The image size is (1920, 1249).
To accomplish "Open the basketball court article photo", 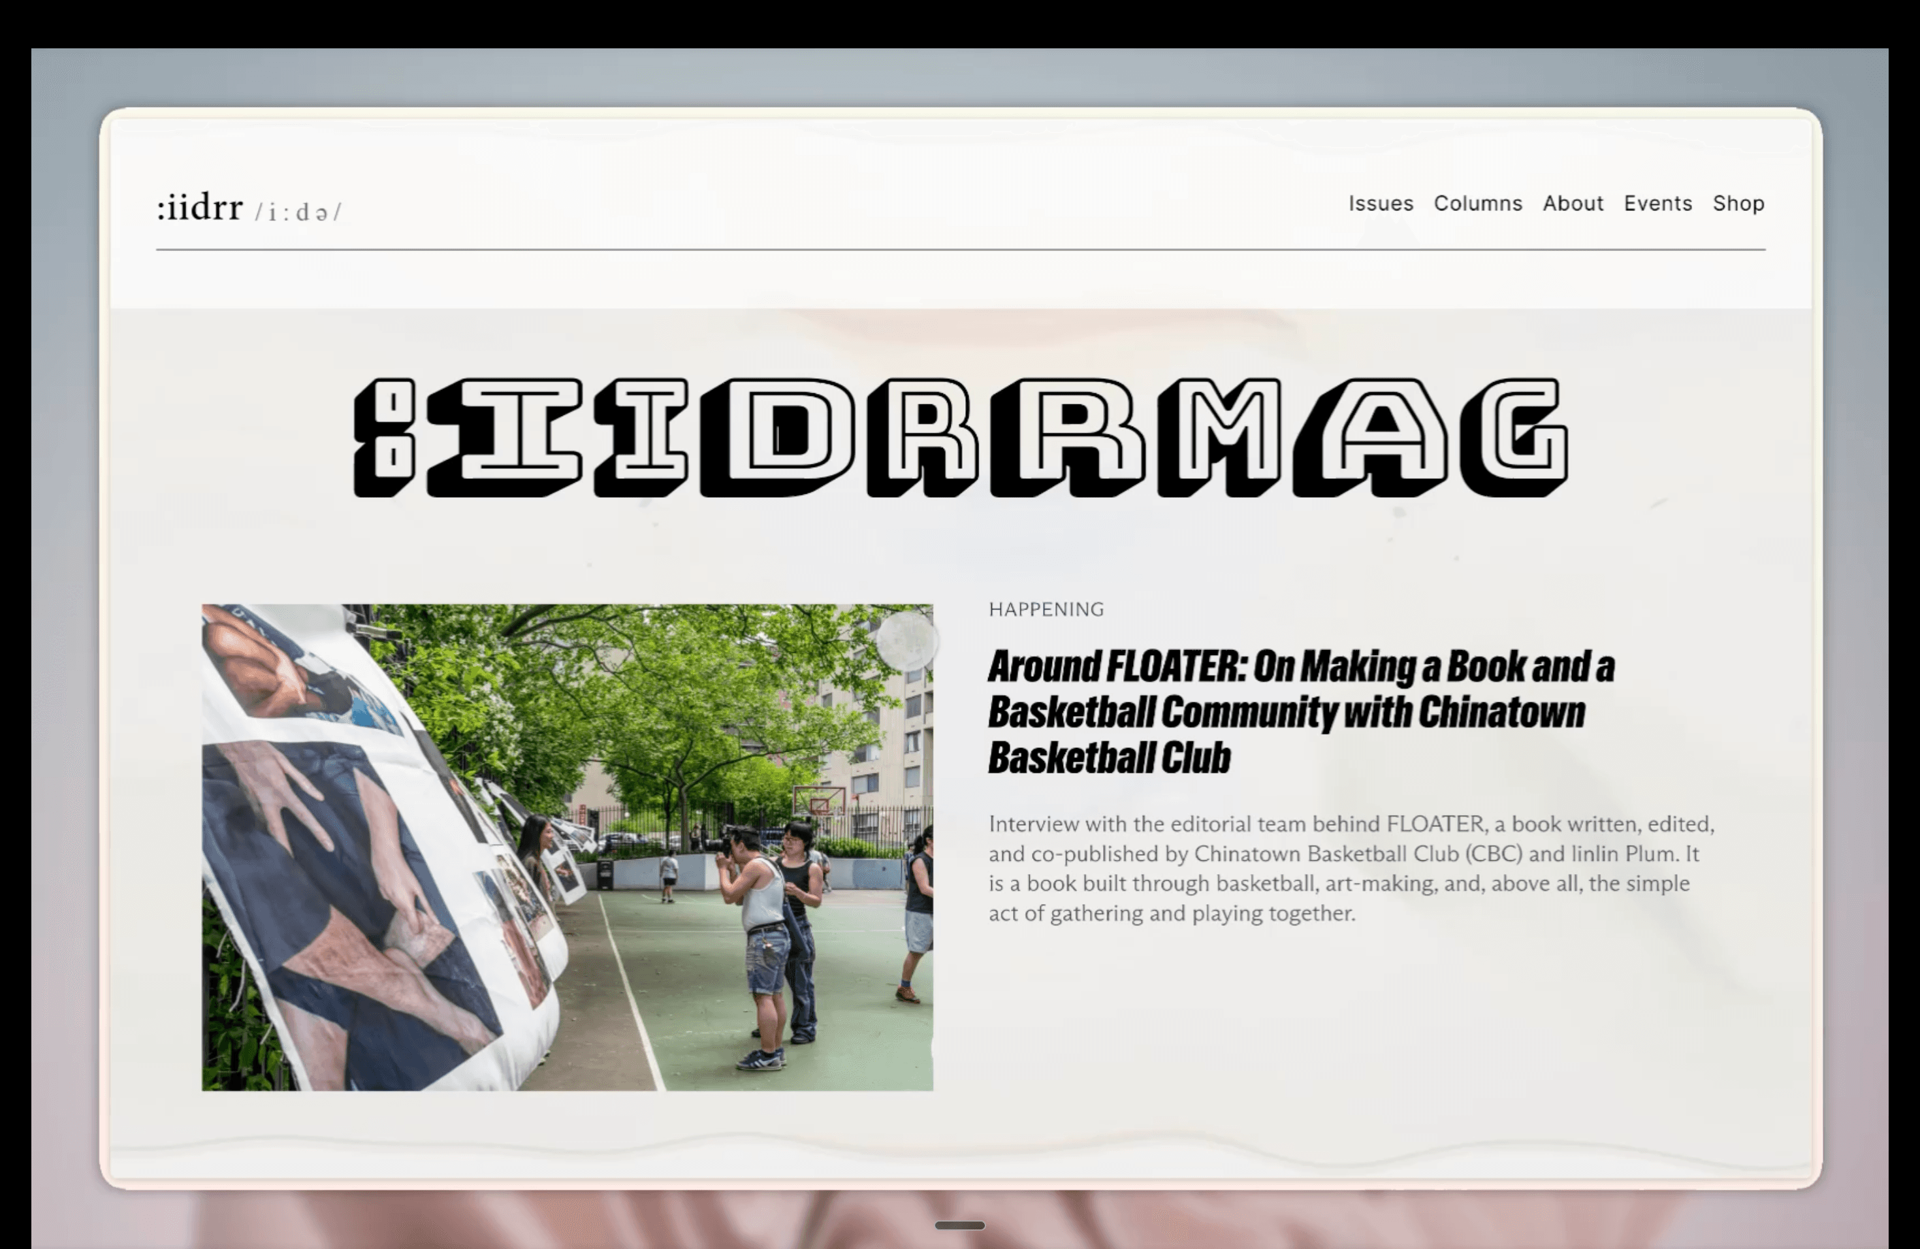I will click(567, 847).
